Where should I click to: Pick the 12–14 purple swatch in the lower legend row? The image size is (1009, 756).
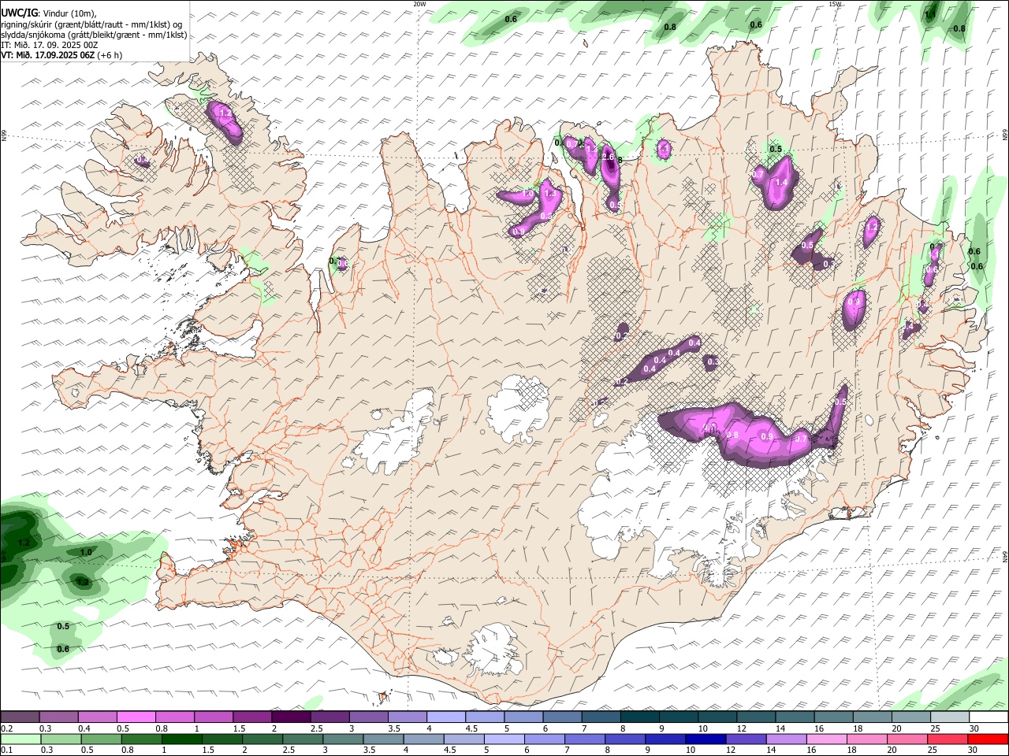746,739
